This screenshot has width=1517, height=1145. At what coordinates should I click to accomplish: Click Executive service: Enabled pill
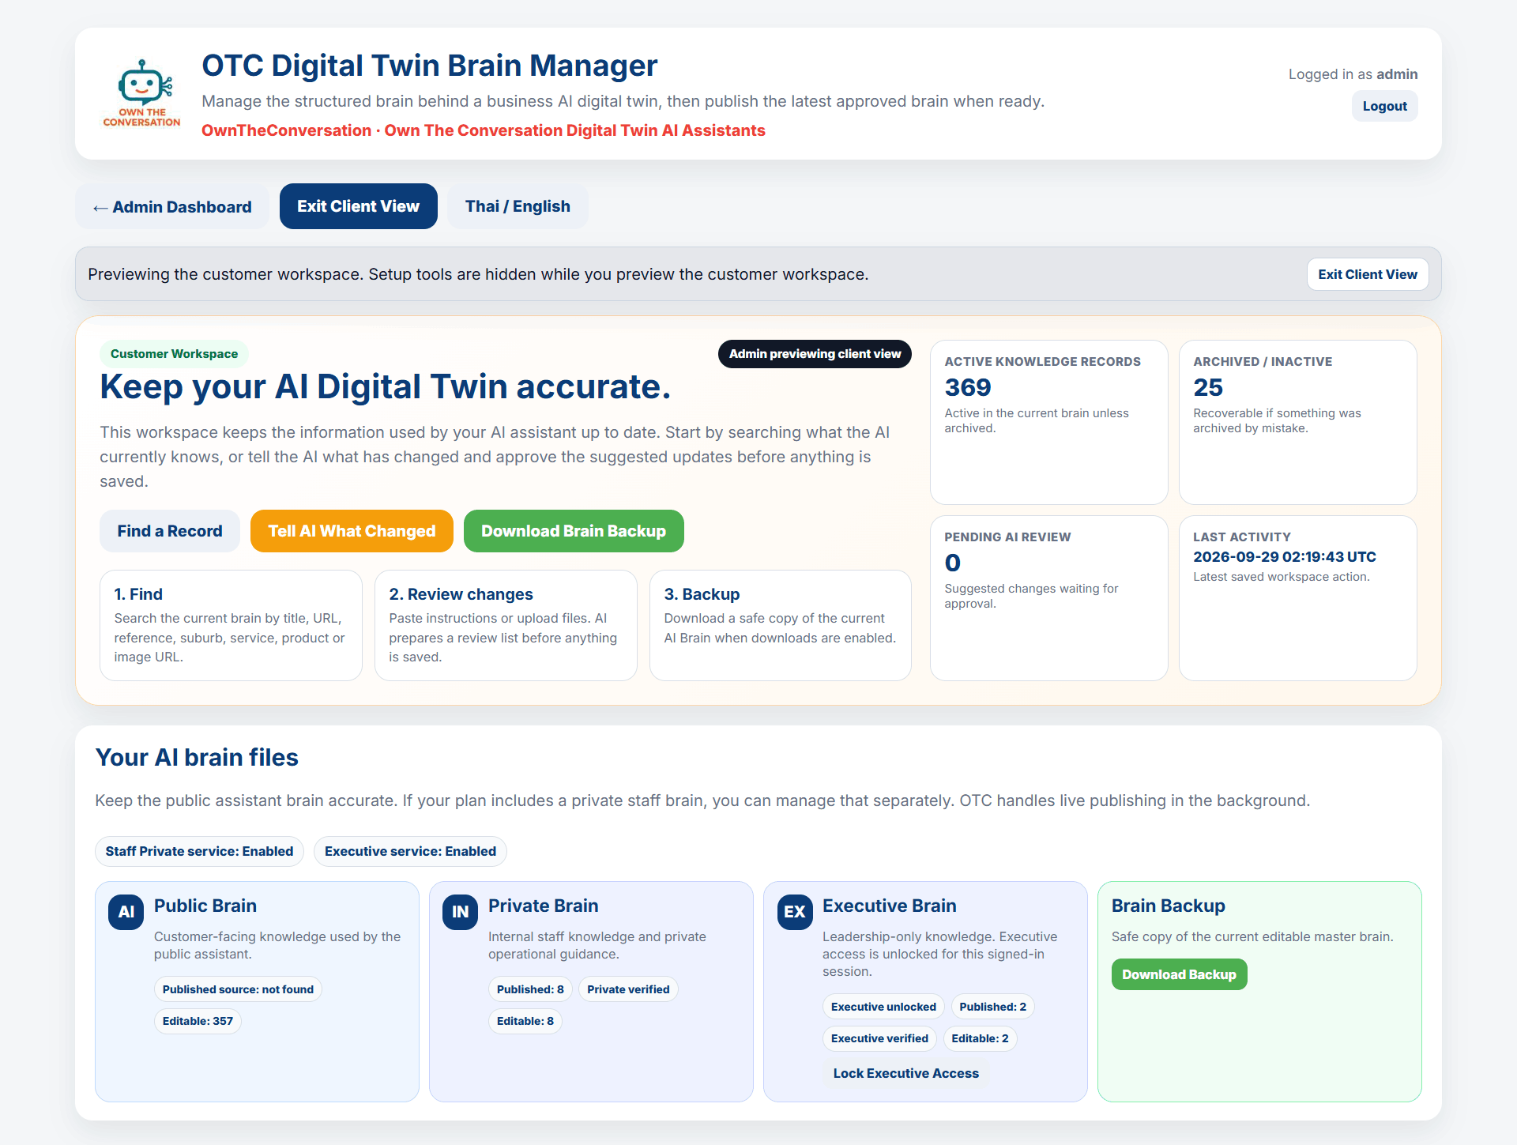410,851
